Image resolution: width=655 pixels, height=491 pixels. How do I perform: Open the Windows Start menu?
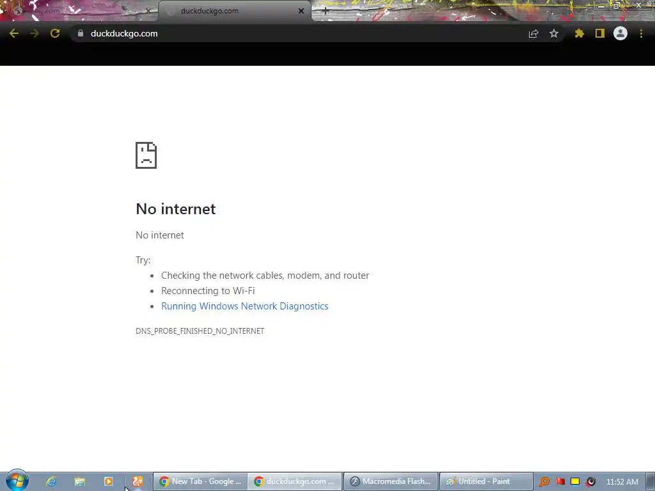(x=17, y=481)
